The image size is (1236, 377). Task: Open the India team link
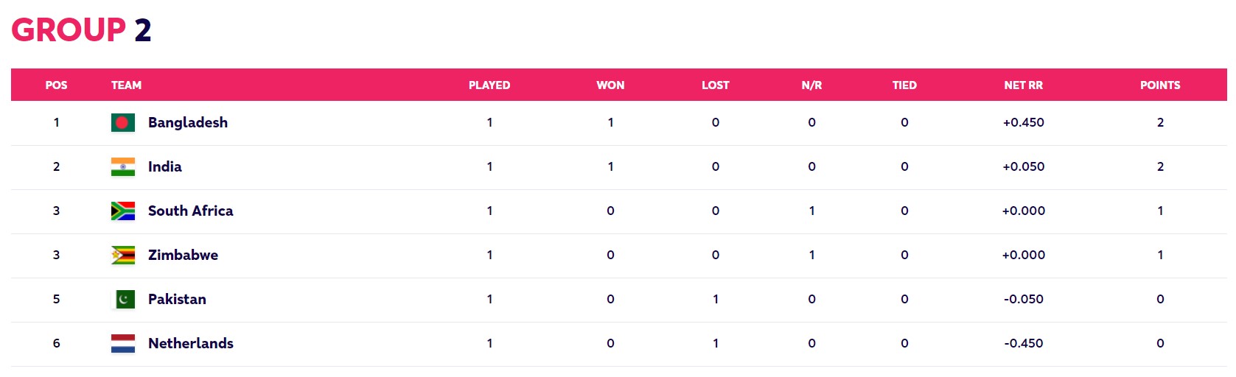click(164, 167)
